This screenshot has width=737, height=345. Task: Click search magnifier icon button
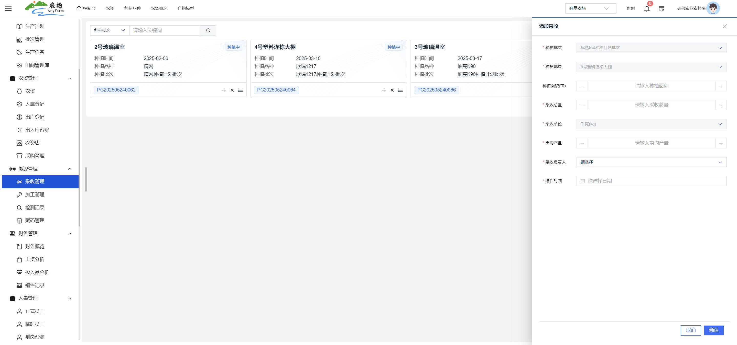(x=208, y=31)
